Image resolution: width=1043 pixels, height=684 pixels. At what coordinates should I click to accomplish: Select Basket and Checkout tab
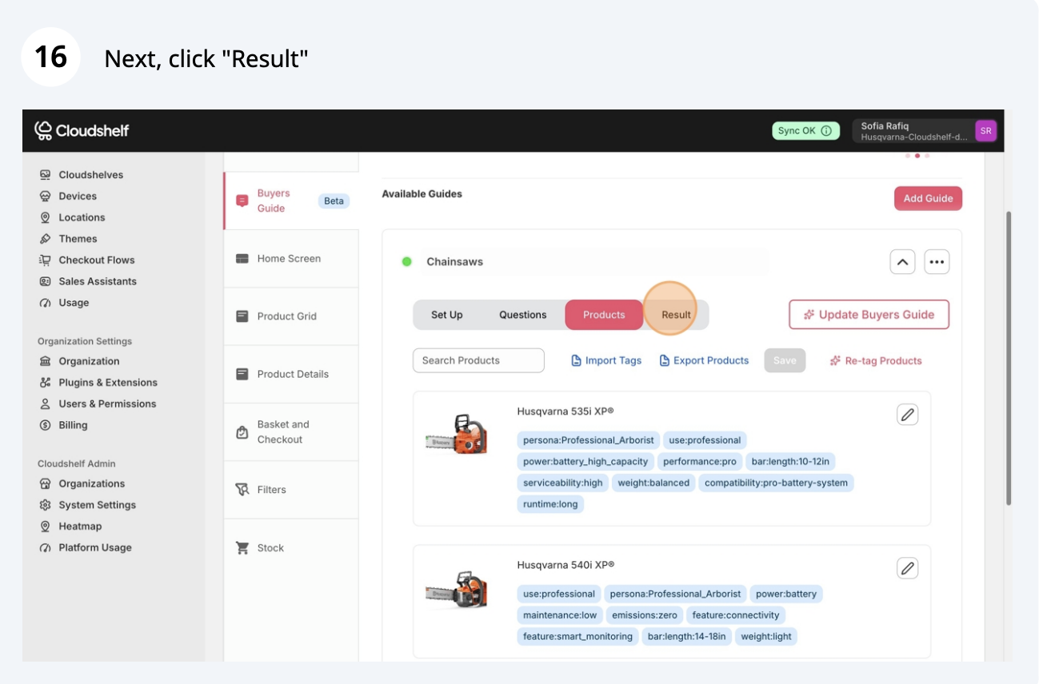291,431
